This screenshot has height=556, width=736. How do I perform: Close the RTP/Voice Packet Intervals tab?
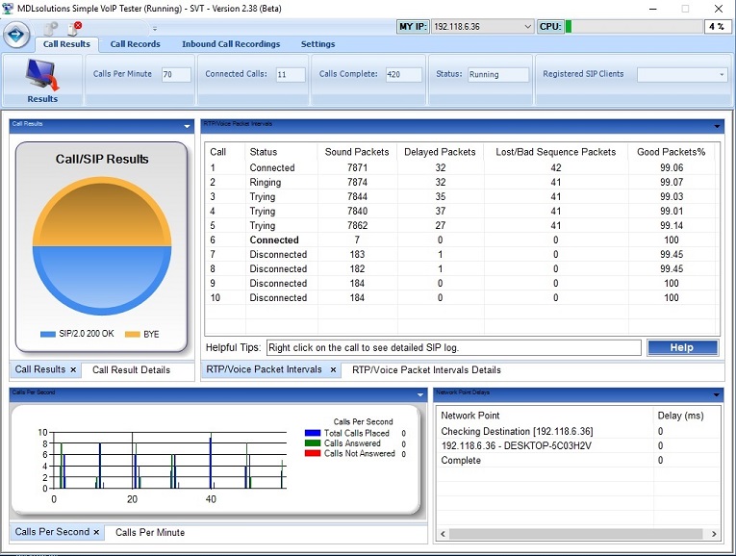point(333,369)
